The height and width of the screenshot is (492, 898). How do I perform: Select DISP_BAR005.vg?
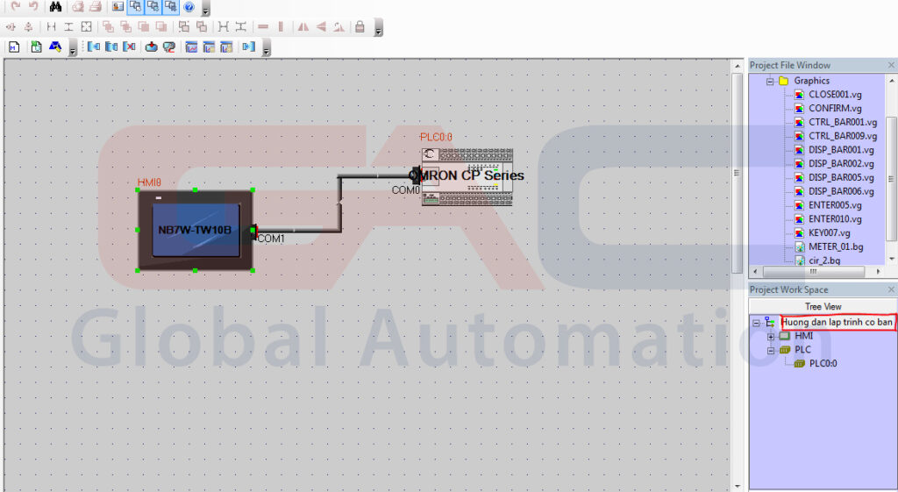point(841,177)
